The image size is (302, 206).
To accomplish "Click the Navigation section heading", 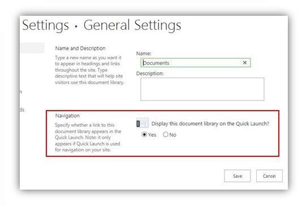I will point(67,116).
